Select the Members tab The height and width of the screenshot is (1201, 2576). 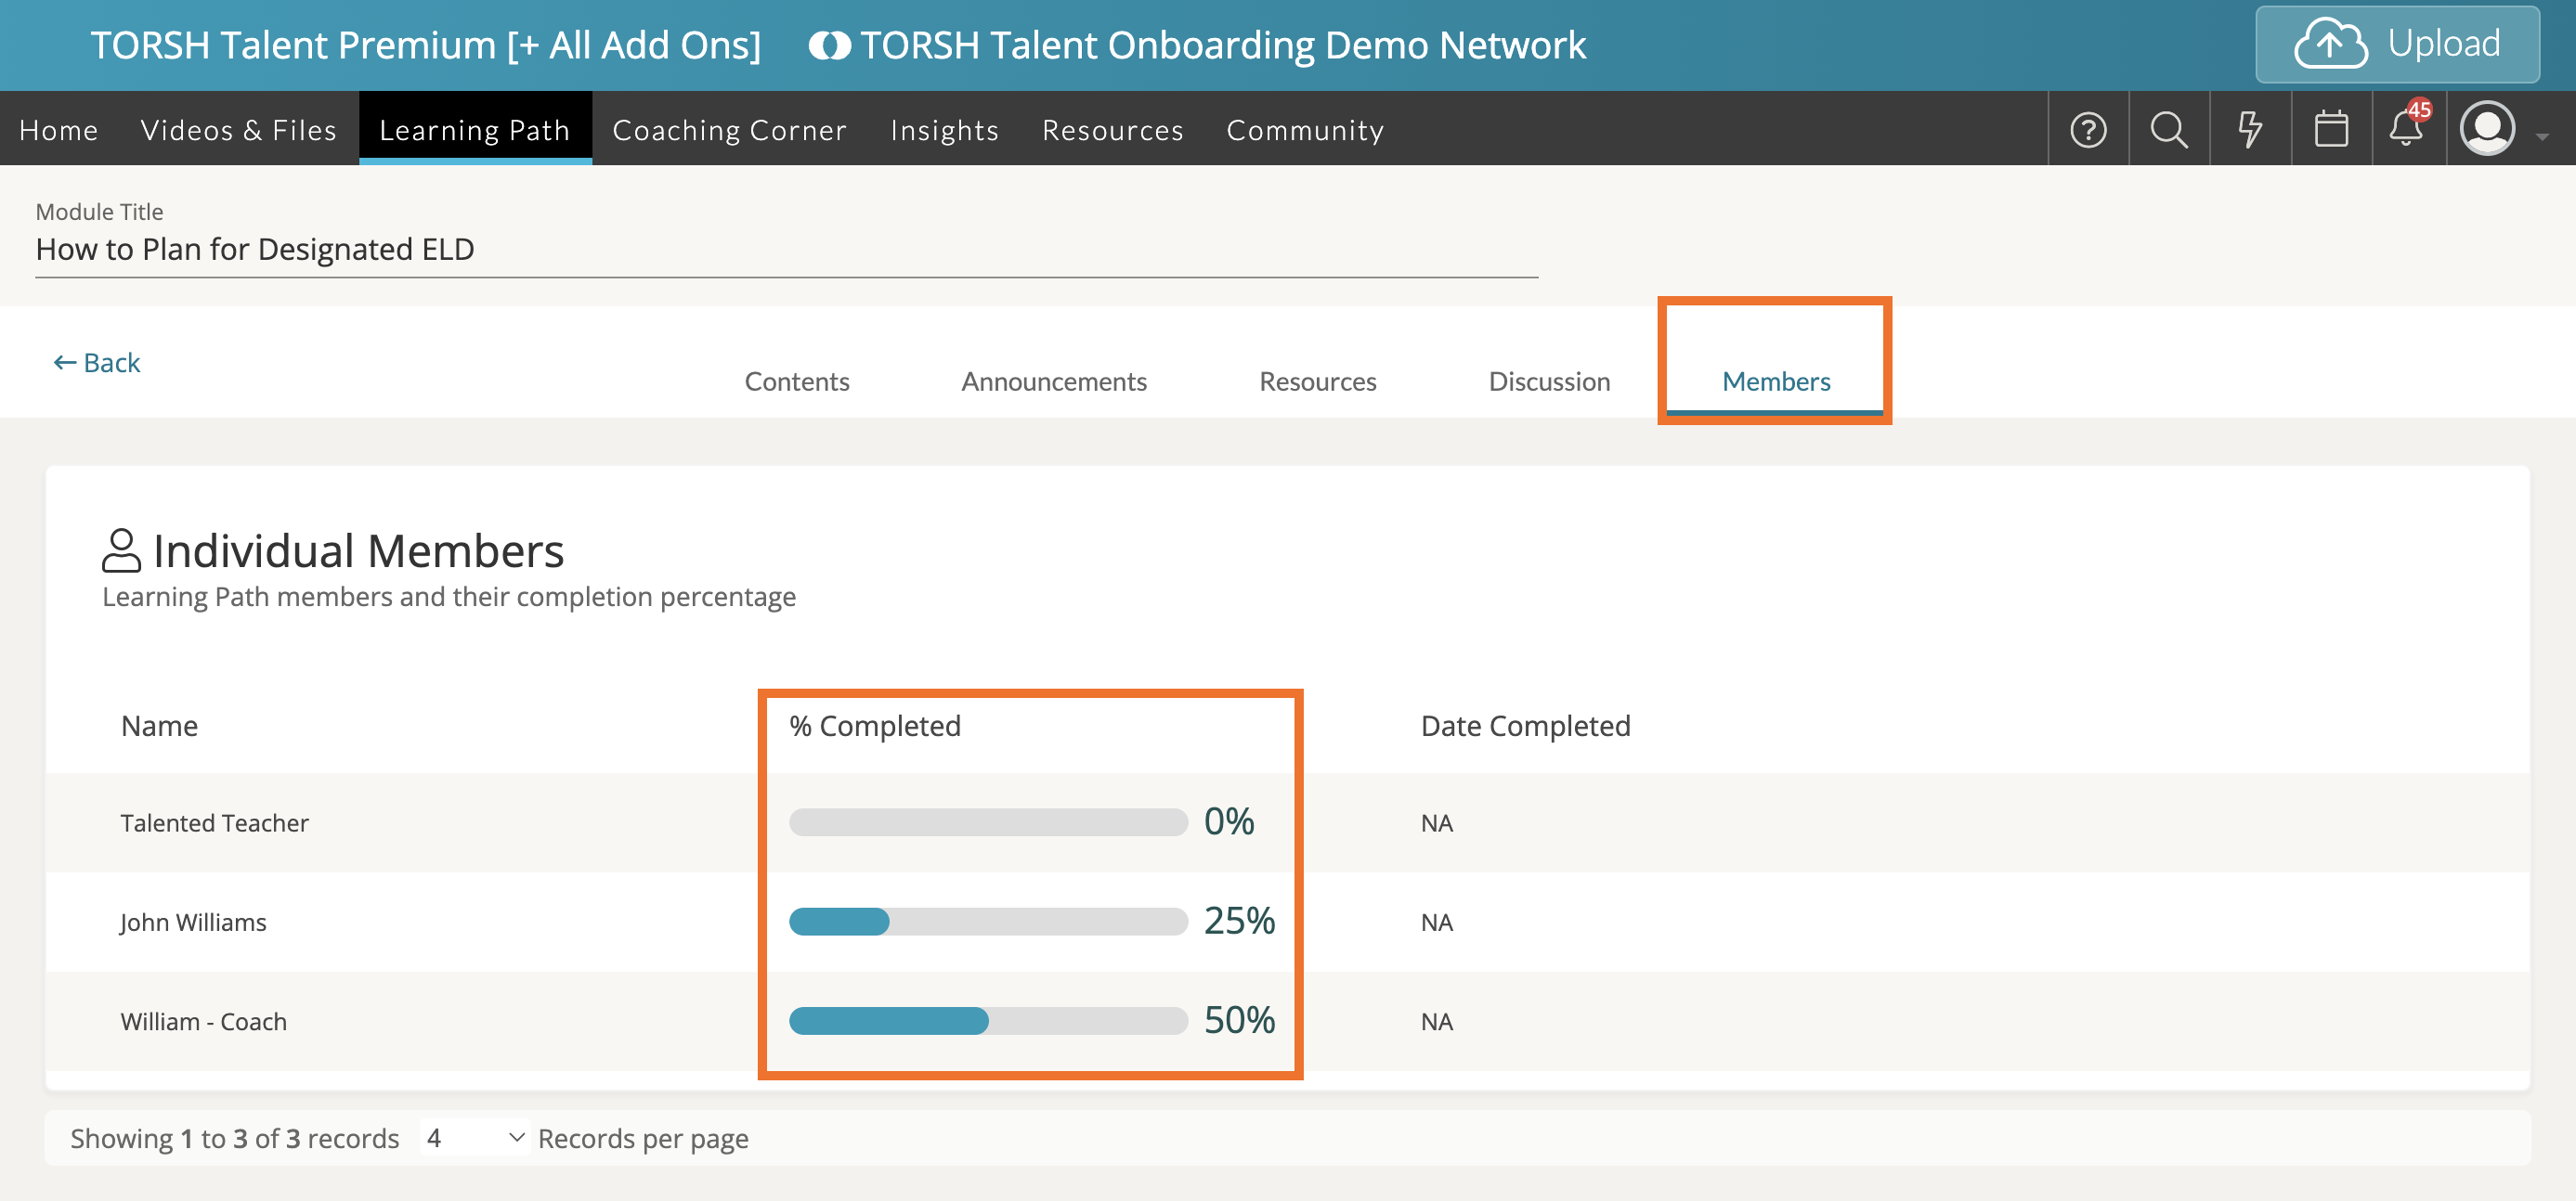pos(1775,381)
